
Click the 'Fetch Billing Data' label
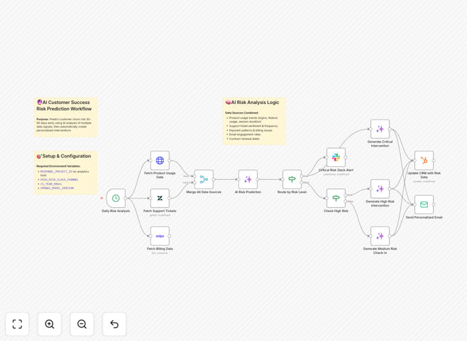[160, 249]
